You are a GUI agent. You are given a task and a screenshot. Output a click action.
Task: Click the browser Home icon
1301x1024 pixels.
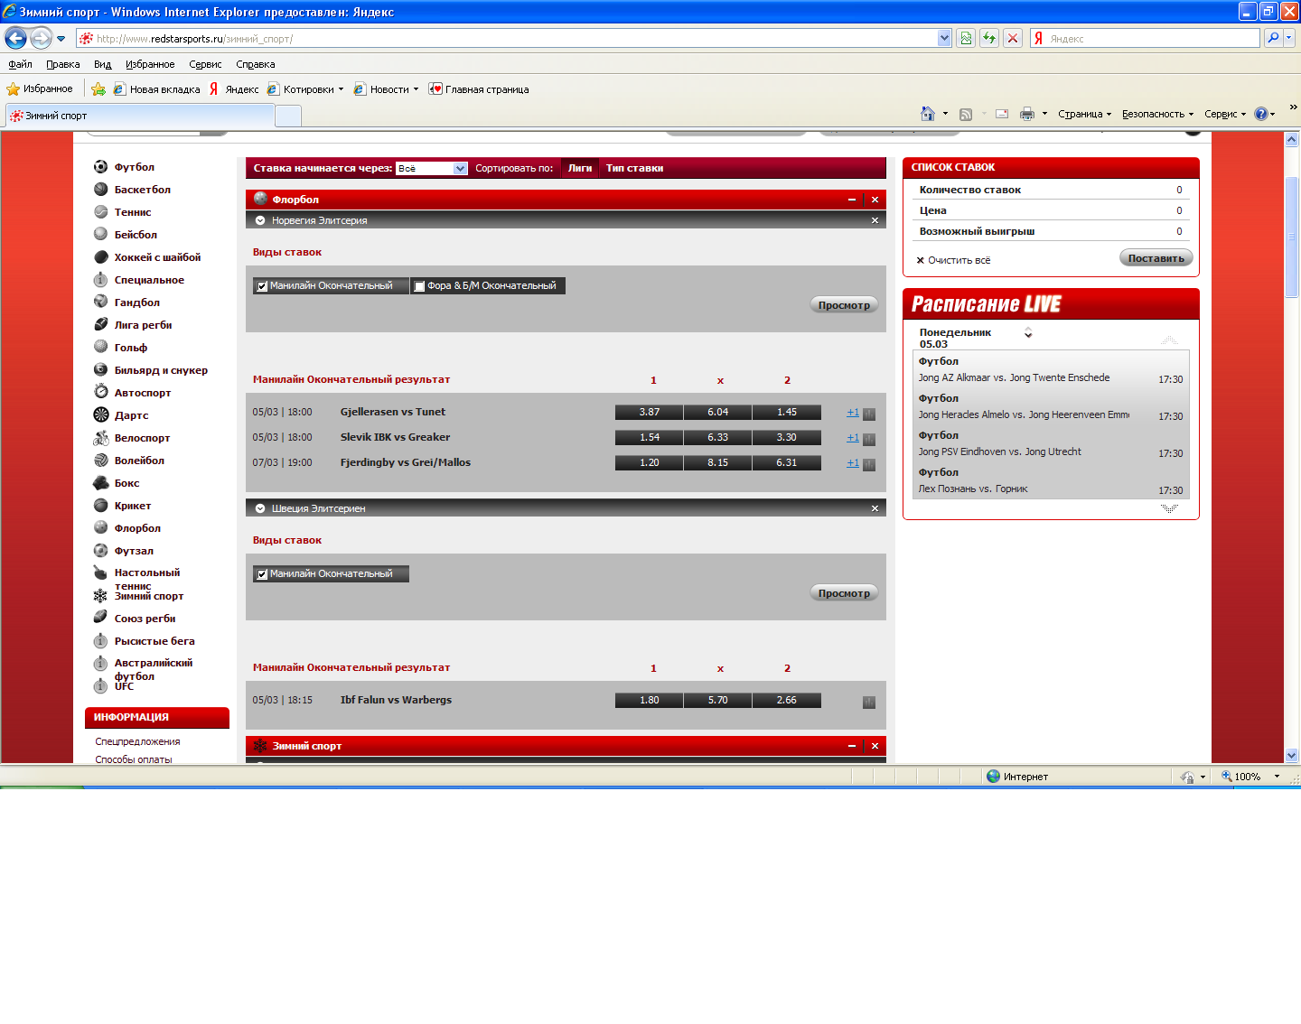pyautogui.click(x=927, y=114)
